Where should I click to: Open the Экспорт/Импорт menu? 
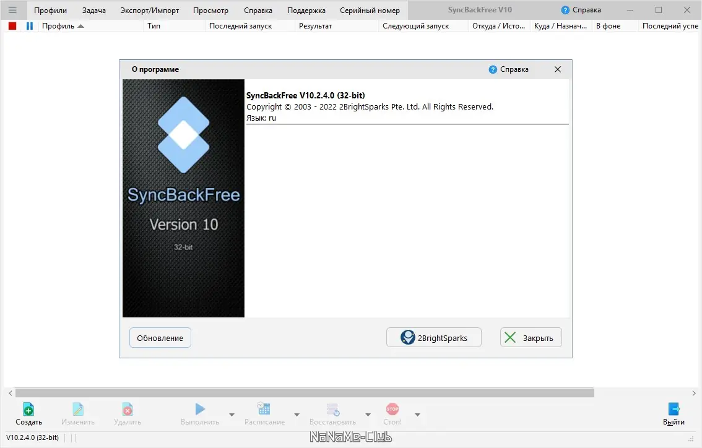click(x=150, y=11)
